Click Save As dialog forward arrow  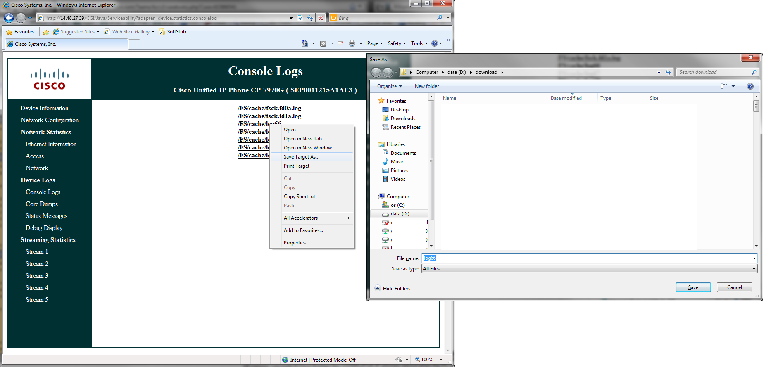[x=388, y=72]
